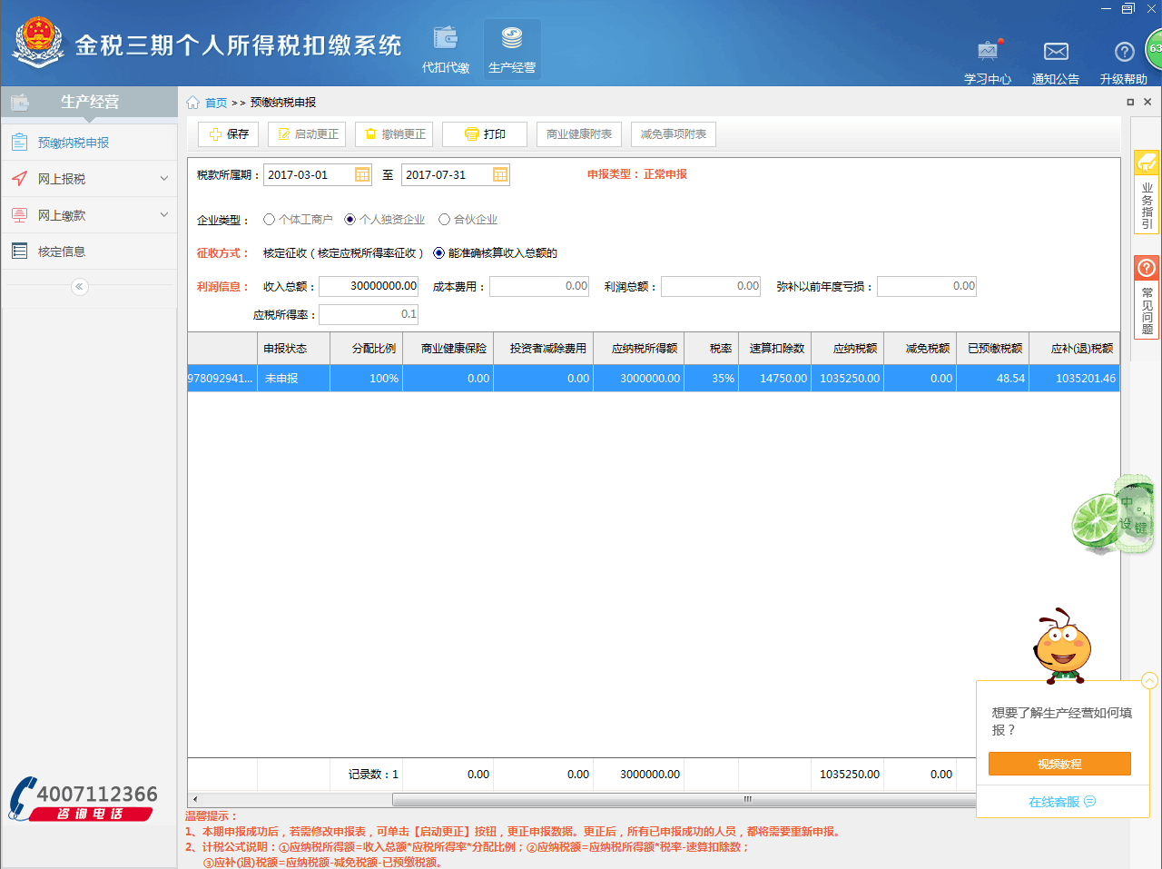1162x869 pixels.
Task: Click the tax bureau emblem logo
Action: (x=38, y=42)
